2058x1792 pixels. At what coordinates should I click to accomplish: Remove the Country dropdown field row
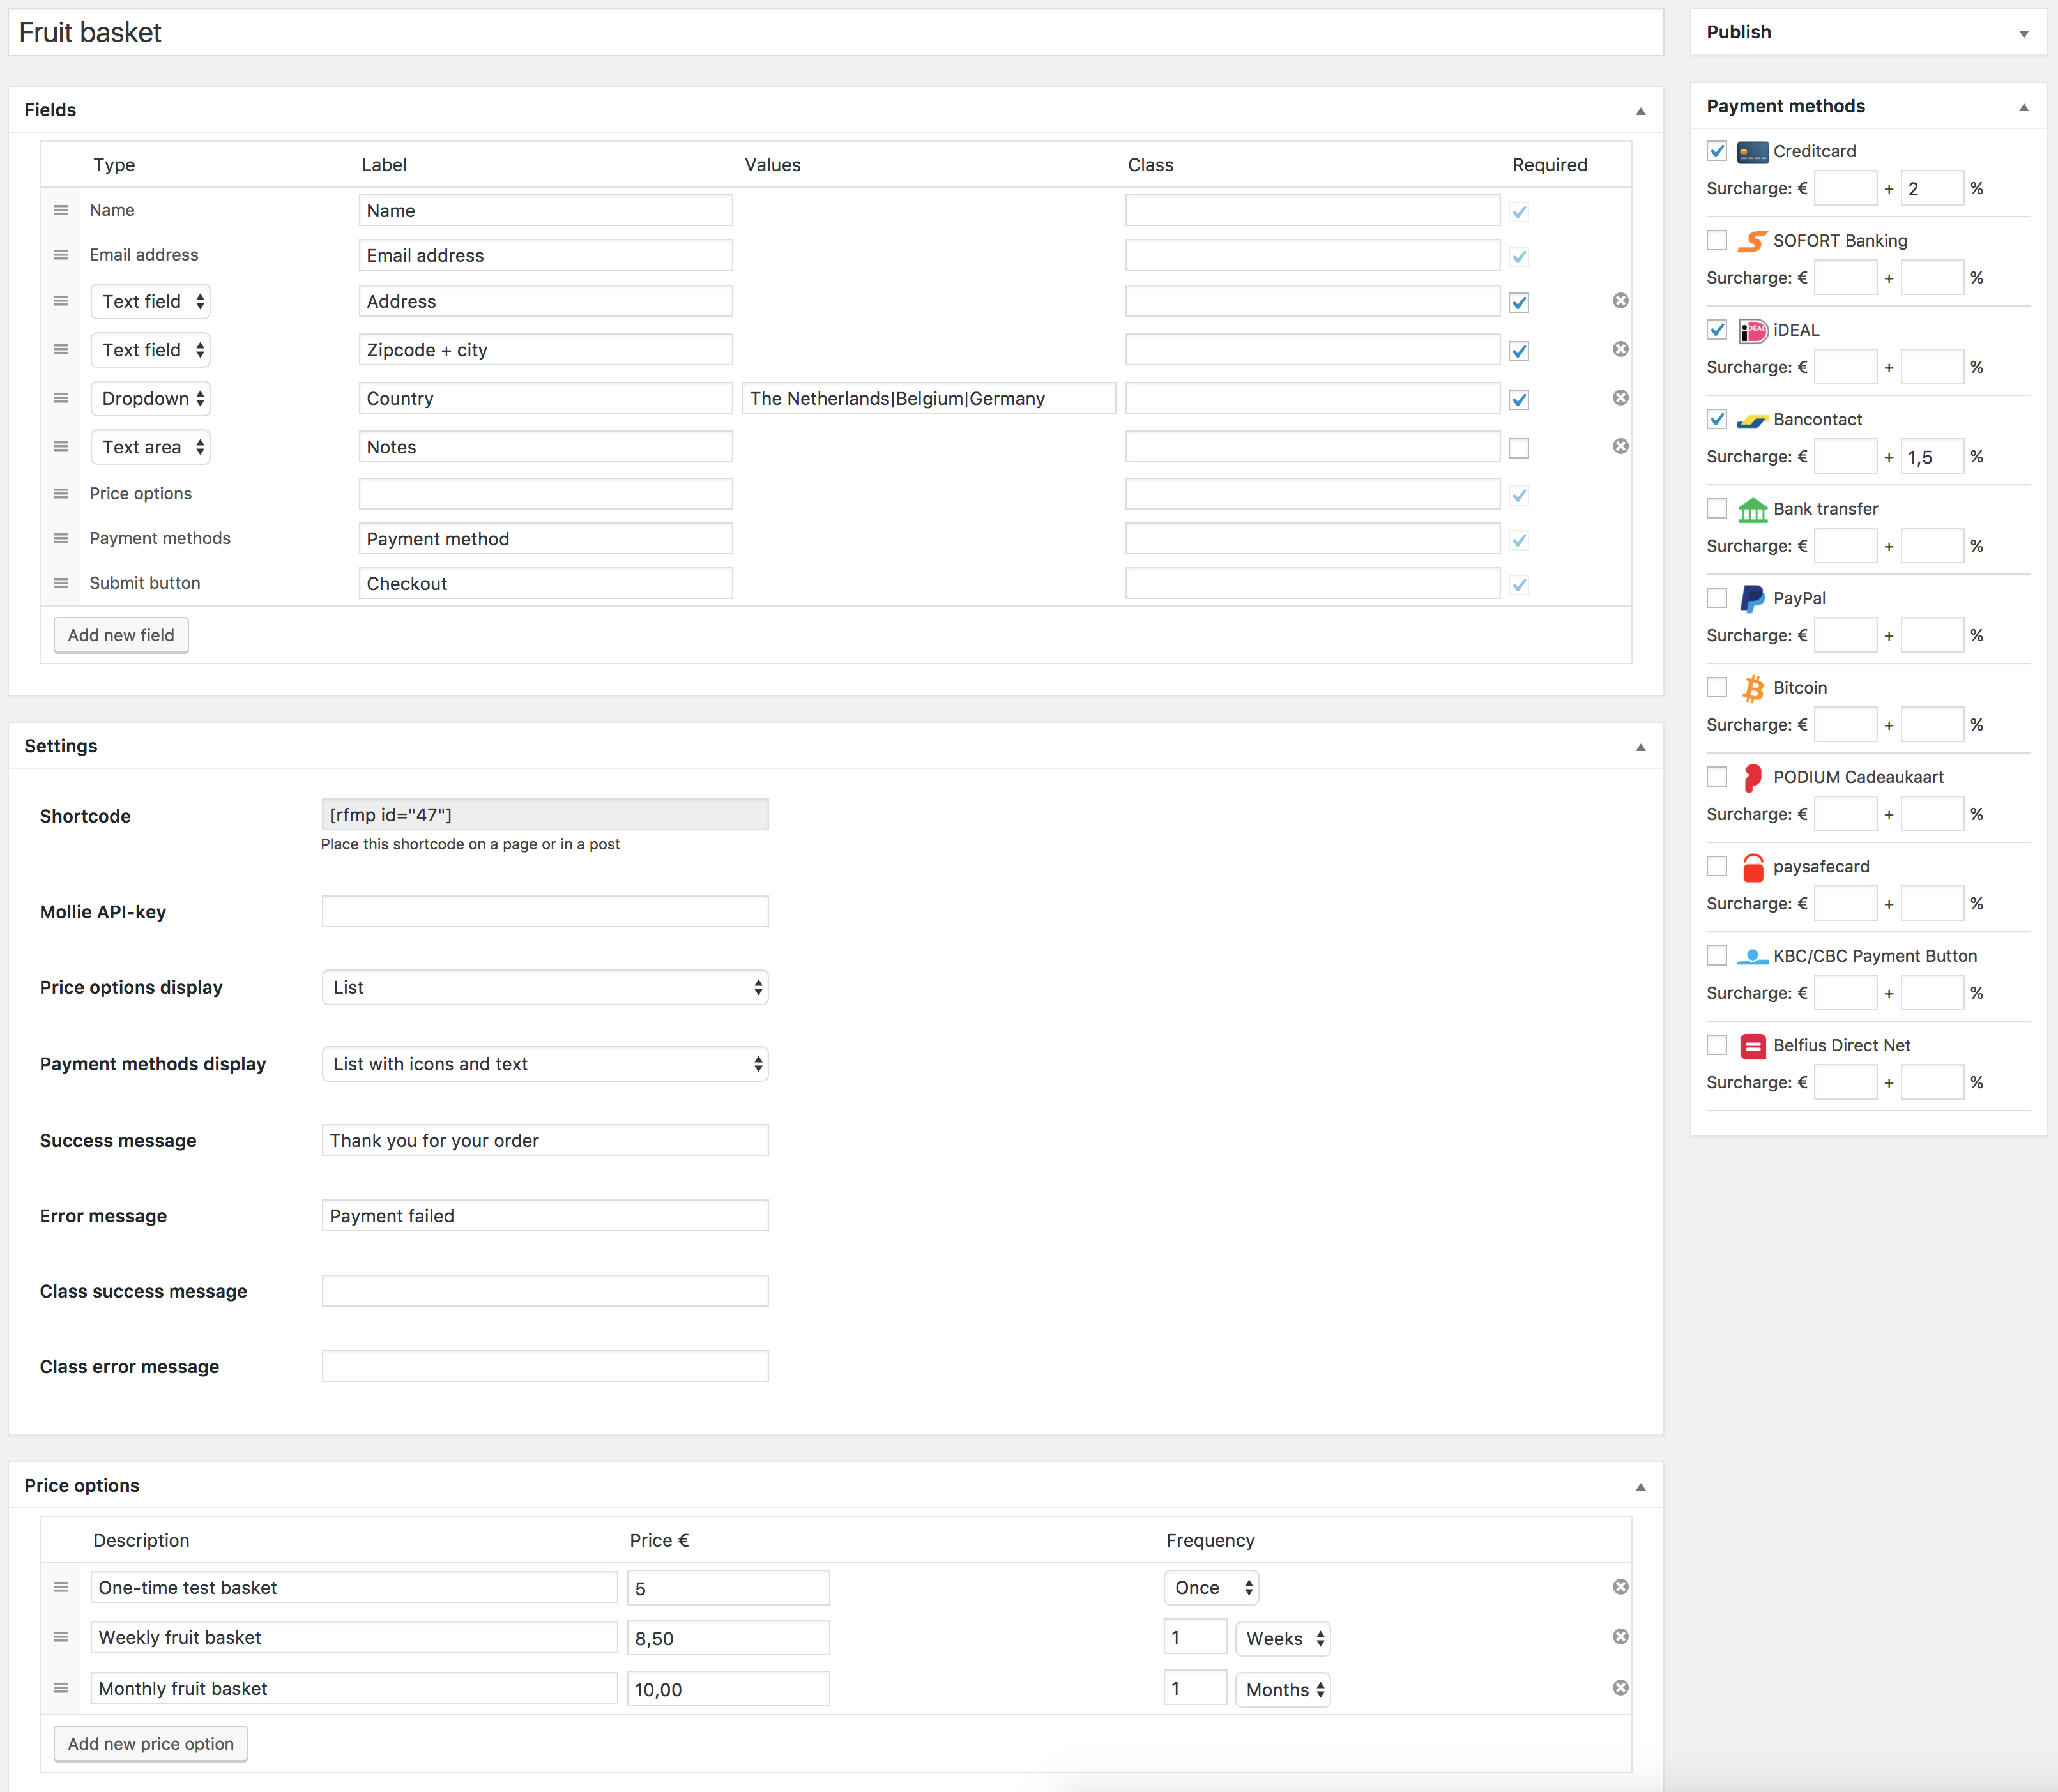pos(1621,398)
